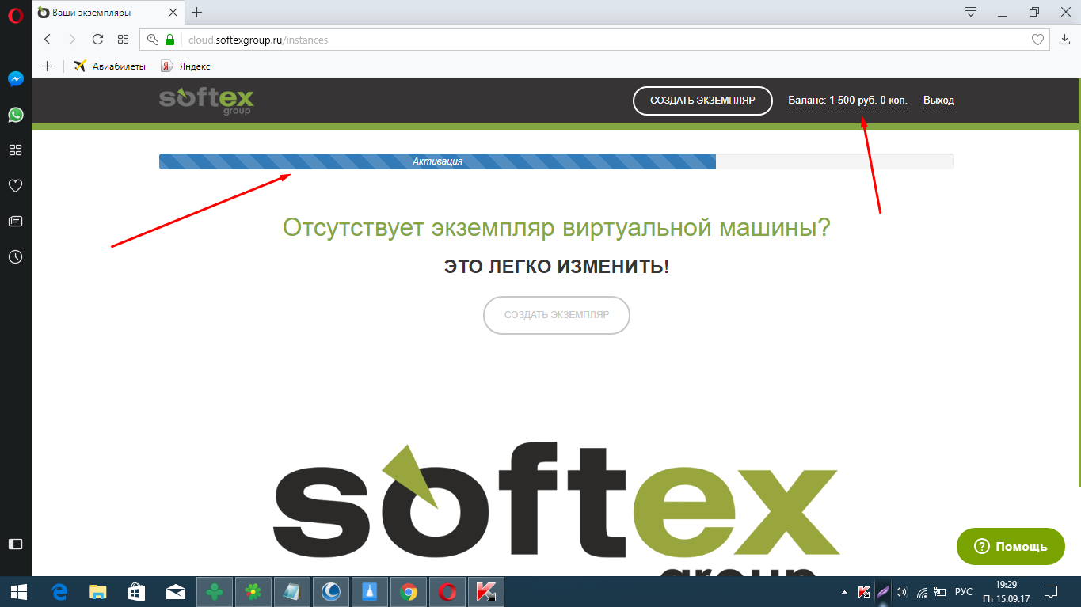Open Messenger in Opera sidebar
Viewport: 1081px width, 607px height.
click(15, 79)
